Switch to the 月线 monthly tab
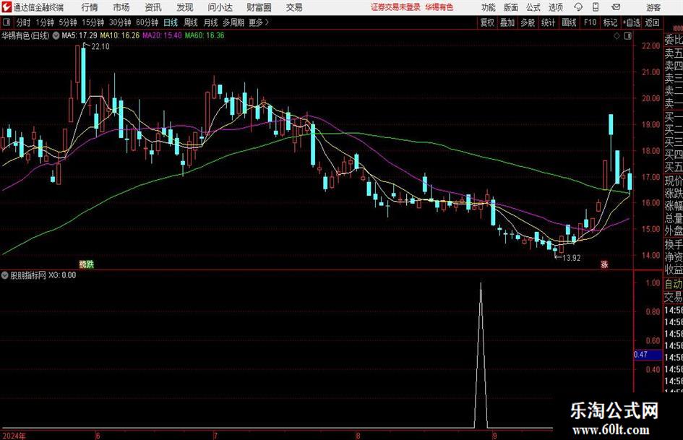The height and width of the screenshot is (440, 683). pos(211,22)
